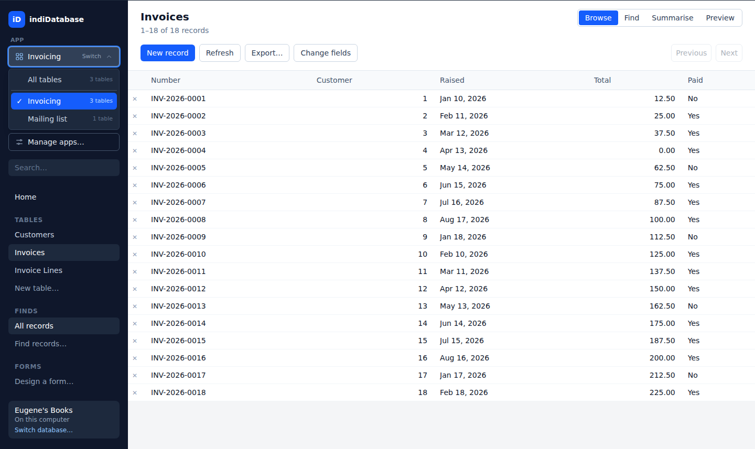755x449 pixels.
Task: Switch to the Preview tab
Action: coord(720,18)
